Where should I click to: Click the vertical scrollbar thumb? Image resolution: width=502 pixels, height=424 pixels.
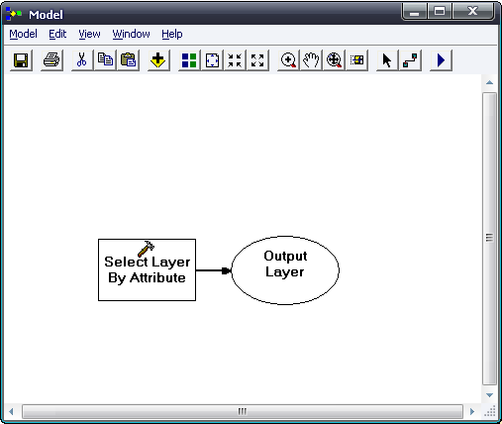coord(489,239)
